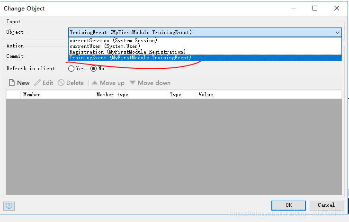
Task: Click the Move up arrow icon
Action: pos(95,83)
